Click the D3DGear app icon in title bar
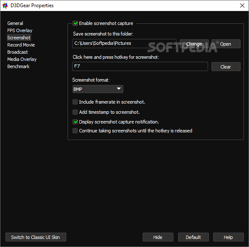 [x=5, y=5]
